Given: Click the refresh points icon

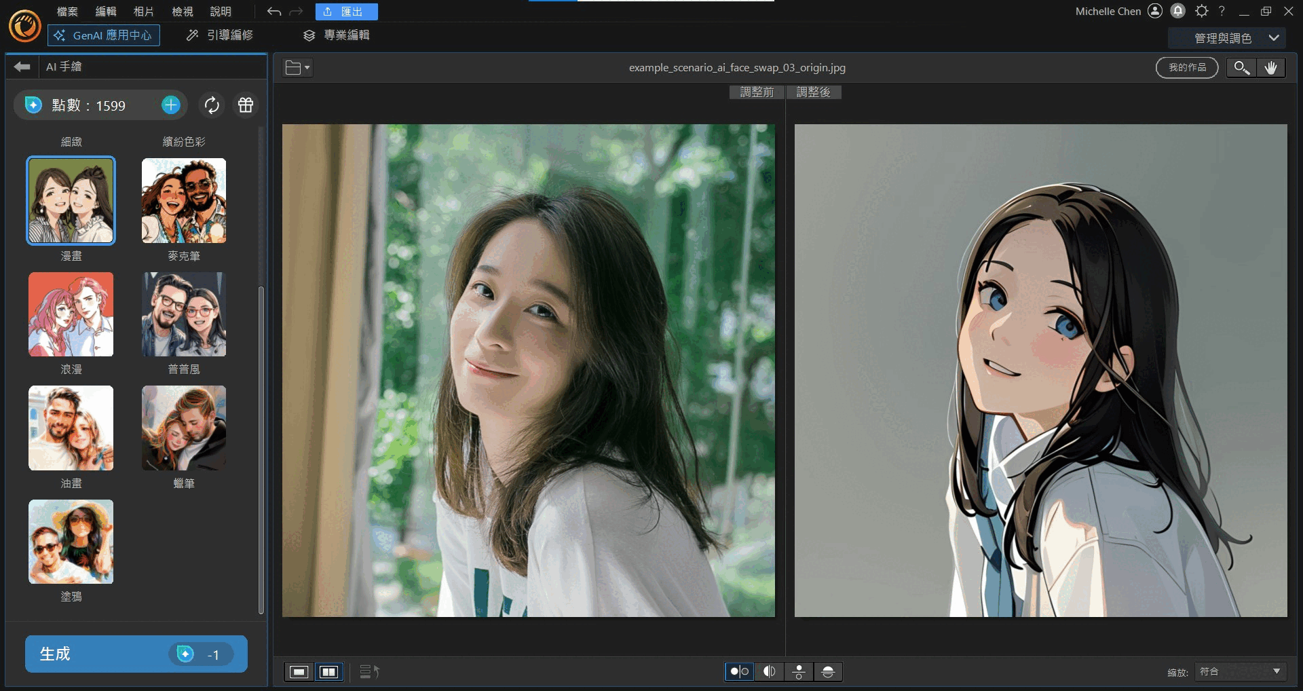Looking at the screenshot, I should tap(212, 105).
